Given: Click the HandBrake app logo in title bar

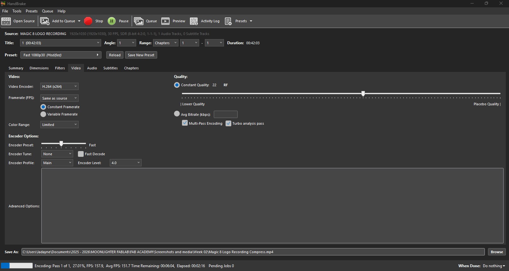Looking at the screenshot, I should [3, 3].
